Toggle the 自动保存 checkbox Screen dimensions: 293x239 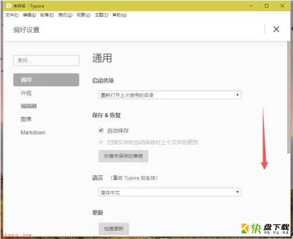tap(101, 130)
